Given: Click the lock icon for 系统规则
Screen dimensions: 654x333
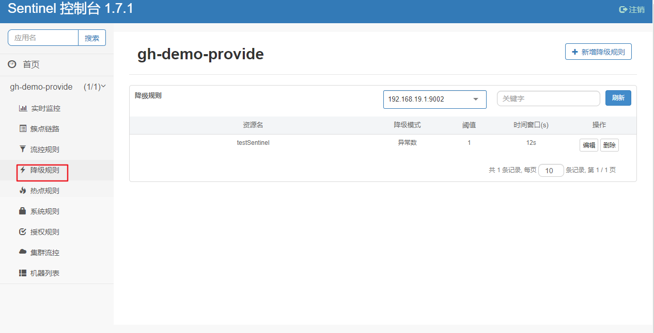Looking at the screenshot, I should tap(23, 211).
